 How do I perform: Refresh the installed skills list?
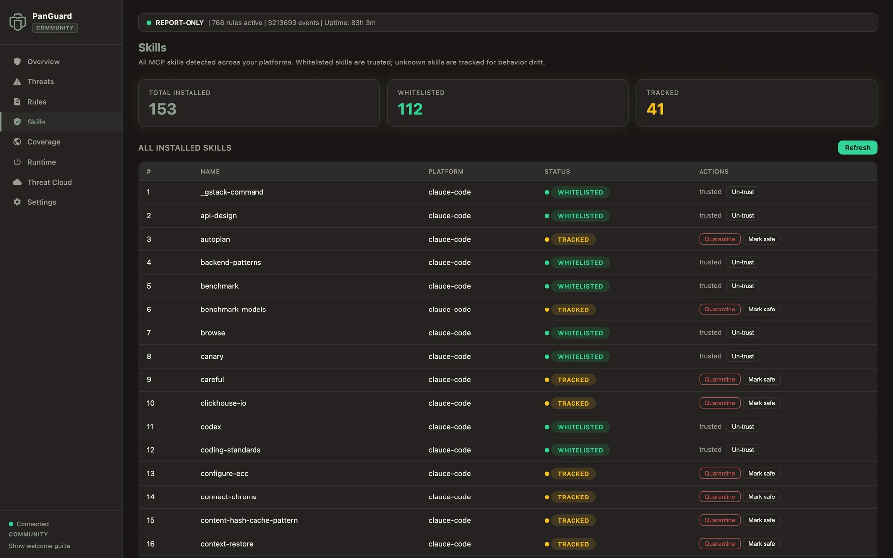pos(857,148)
